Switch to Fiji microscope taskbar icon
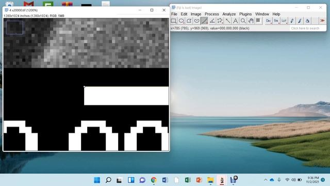Screen dimensions: 330x186 (x=222, y=180)
